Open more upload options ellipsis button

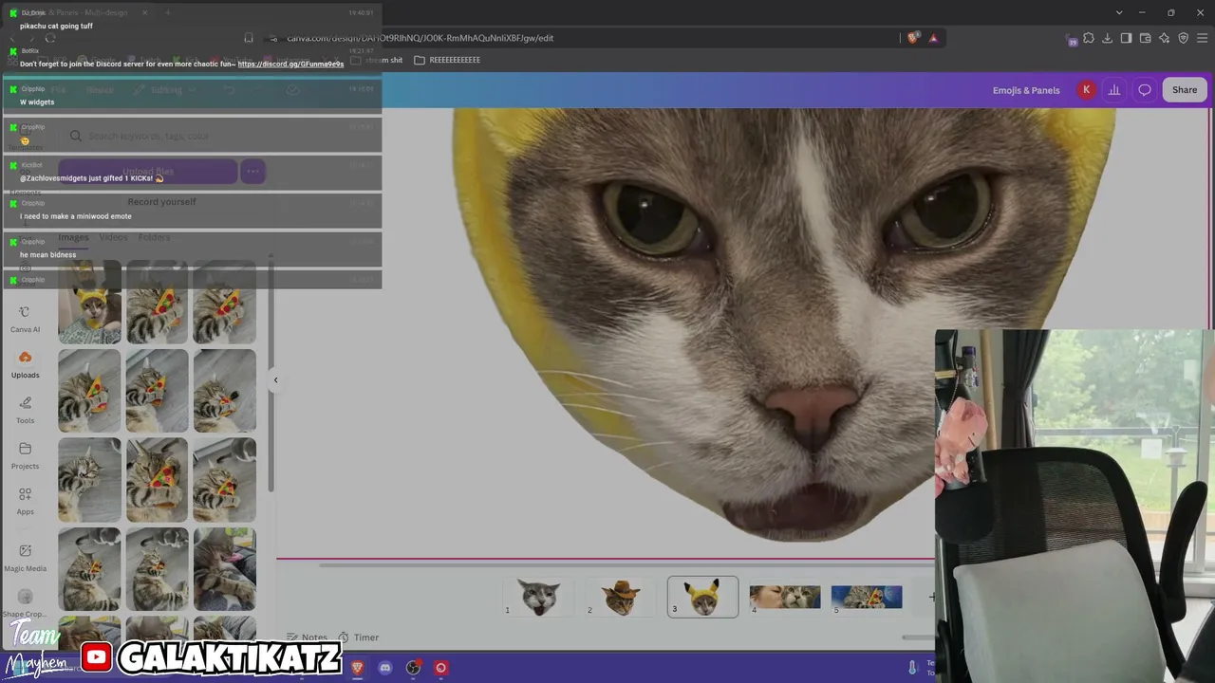pos(252,172)
